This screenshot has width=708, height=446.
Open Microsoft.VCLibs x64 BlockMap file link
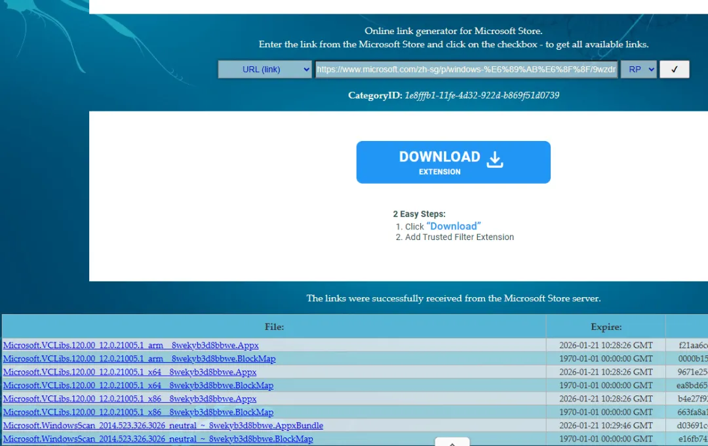tap(138, 386)
